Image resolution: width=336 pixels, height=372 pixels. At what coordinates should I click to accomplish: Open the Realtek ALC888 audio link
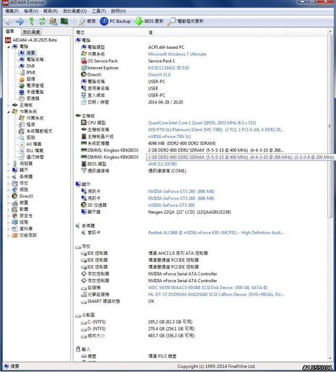point(216,233)
